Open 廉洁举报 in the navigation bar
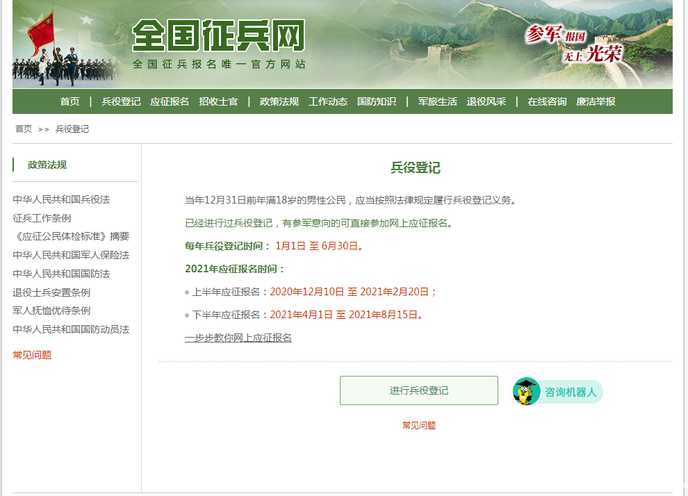Viewport: 688px width, 496px height. click(x=596, y=101)
